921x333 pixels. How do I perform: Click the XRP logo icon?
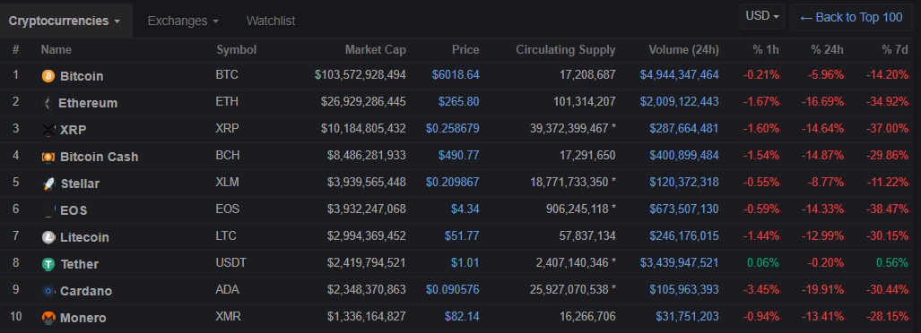48,130
